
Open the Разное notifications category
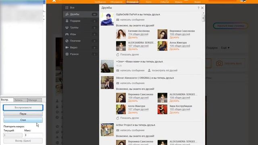coord(81,54)
